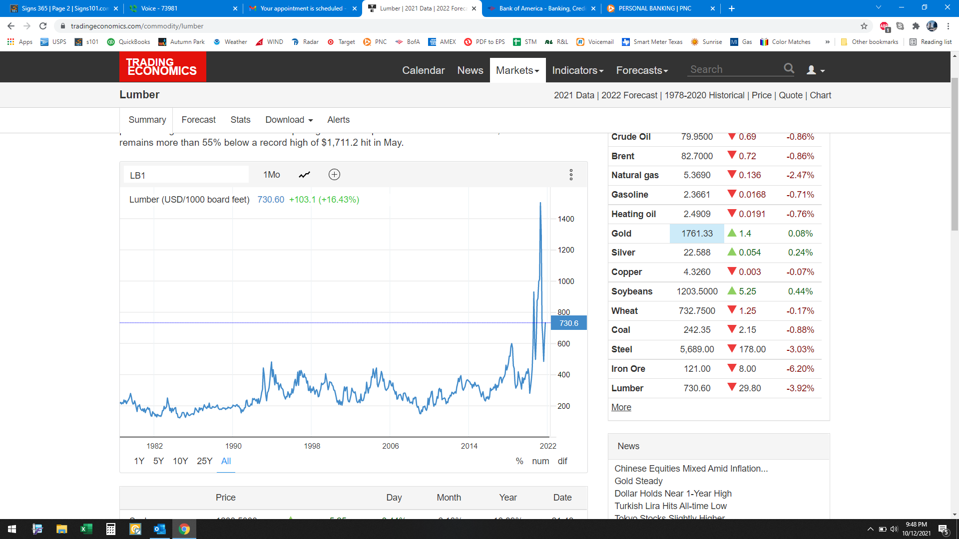Screen dimensions: 959x539
Task: Show the chart as num values
Action: (540, 461)
